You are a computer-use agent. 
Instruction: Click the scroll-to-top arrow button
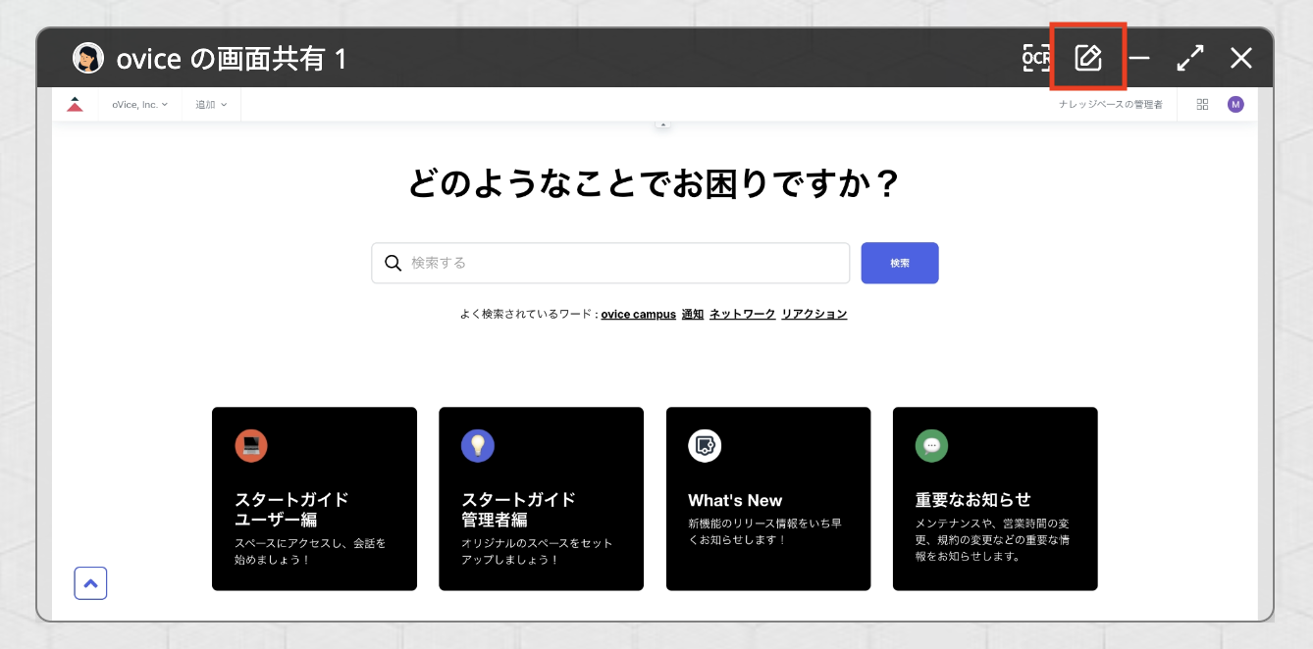coord(90,582)
